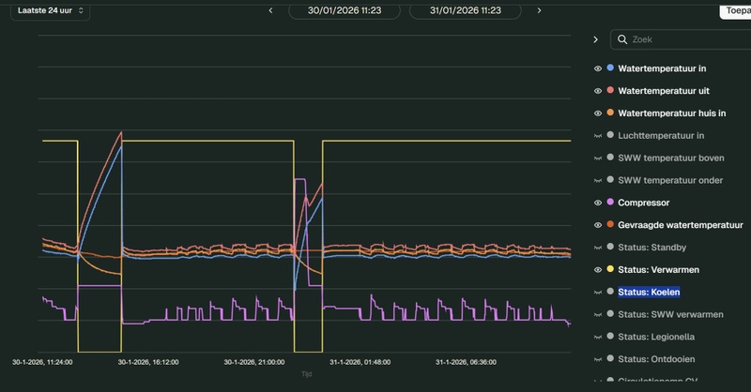751x392 pixels.
Task: Collapse the legend panel chevron
Action: 596,39
